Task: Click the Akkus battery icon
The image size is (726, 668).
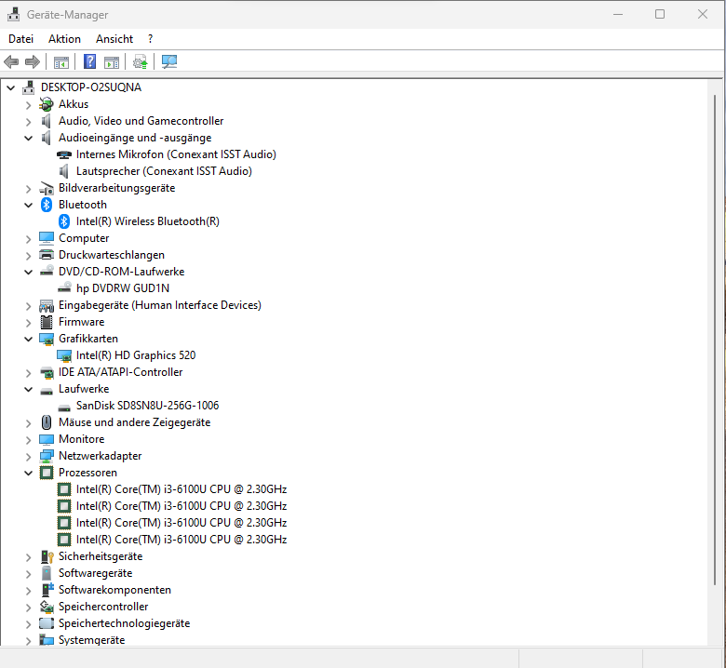Action: click(47, 104)
